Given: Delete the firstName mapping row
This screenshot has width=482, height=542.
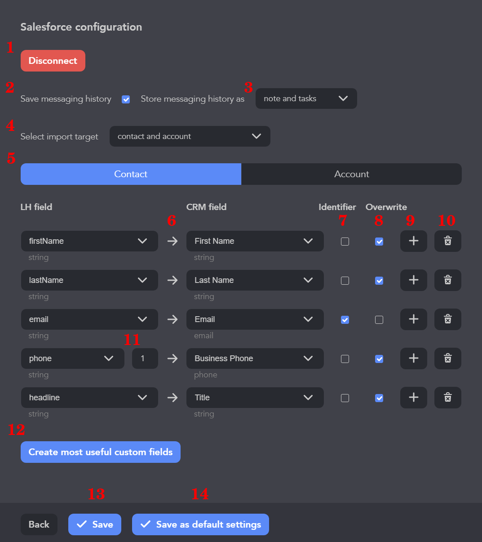Looking at the screenshot, I should pyautogui.click(x=447, y=241).
